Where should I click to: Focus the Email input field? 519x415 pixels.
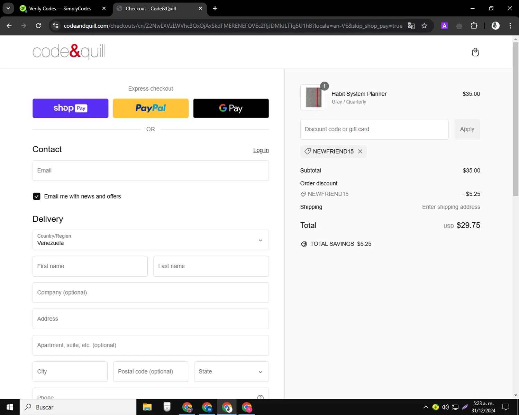click(151, 170)
